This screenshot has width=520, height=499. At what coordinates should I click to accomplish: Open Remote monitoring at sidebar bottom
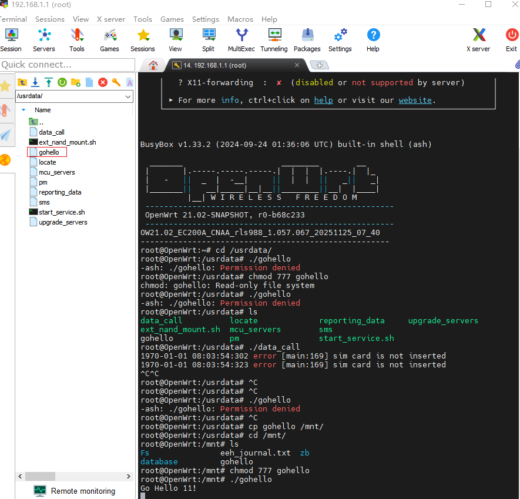coord(75,491)
